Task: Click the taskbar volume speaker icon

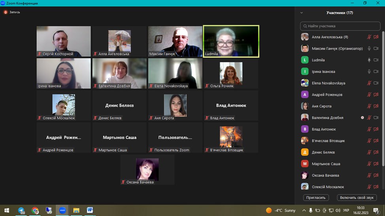Action: pyautogui.click(x=338, y=210)
